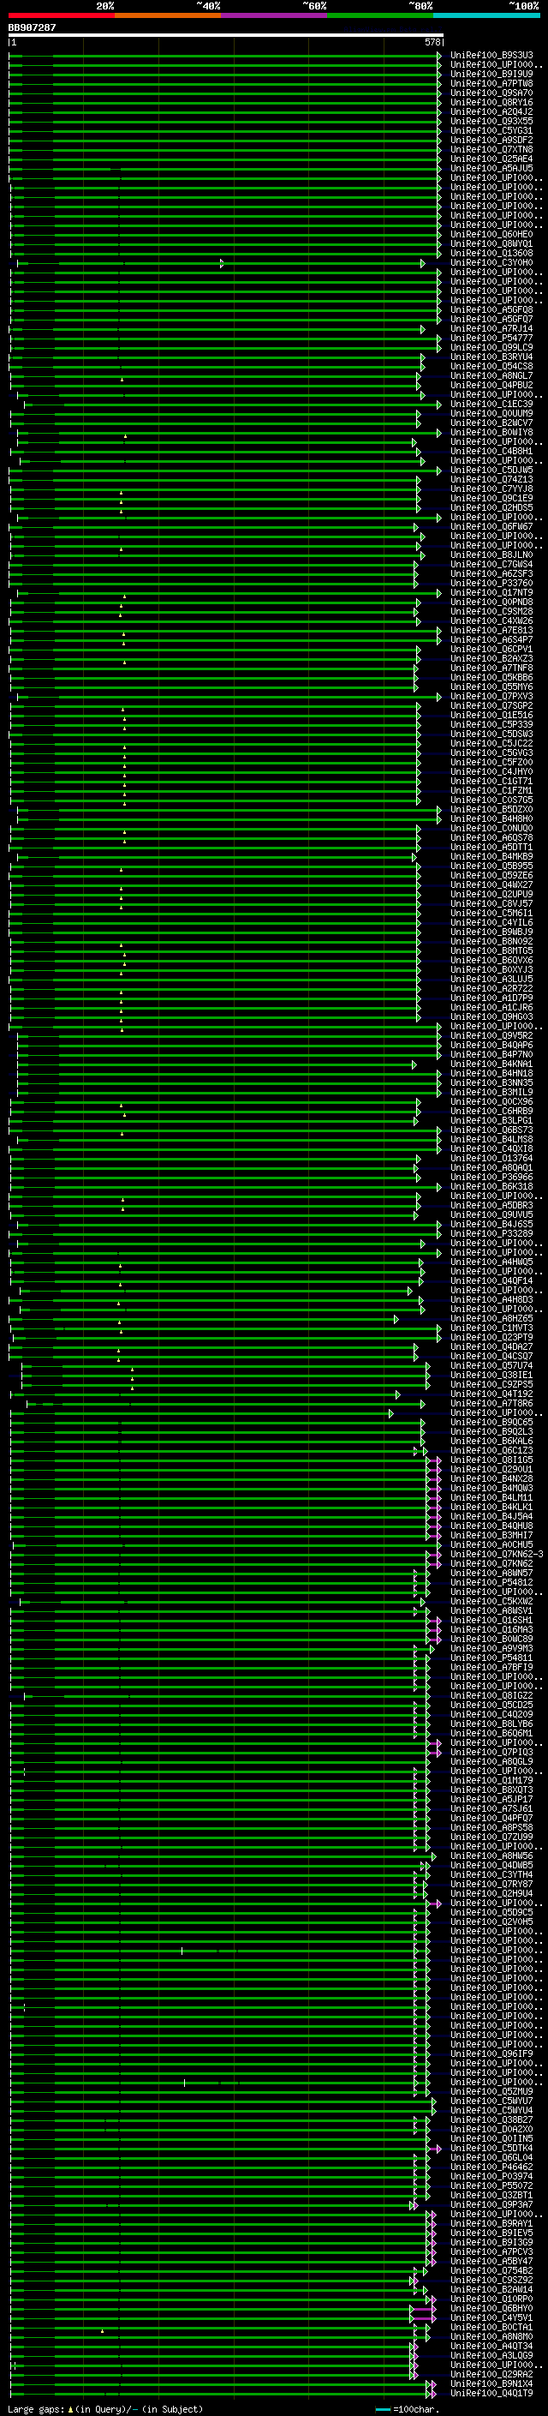Select hit UniRef100_Q38IE1

pyautogui.click(x=491, y=1375)
